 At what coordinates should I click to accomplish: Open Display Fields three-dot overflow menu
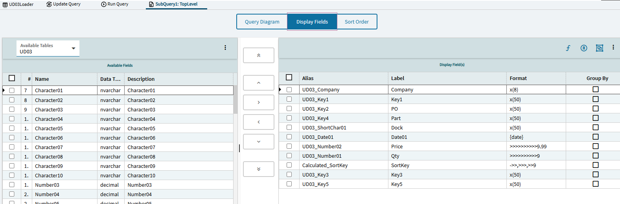[613, 47]
